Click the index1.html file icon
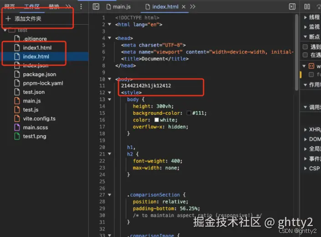Image resolution: width=321 pixels, height=237 pixels. click(x=17, y=48)
